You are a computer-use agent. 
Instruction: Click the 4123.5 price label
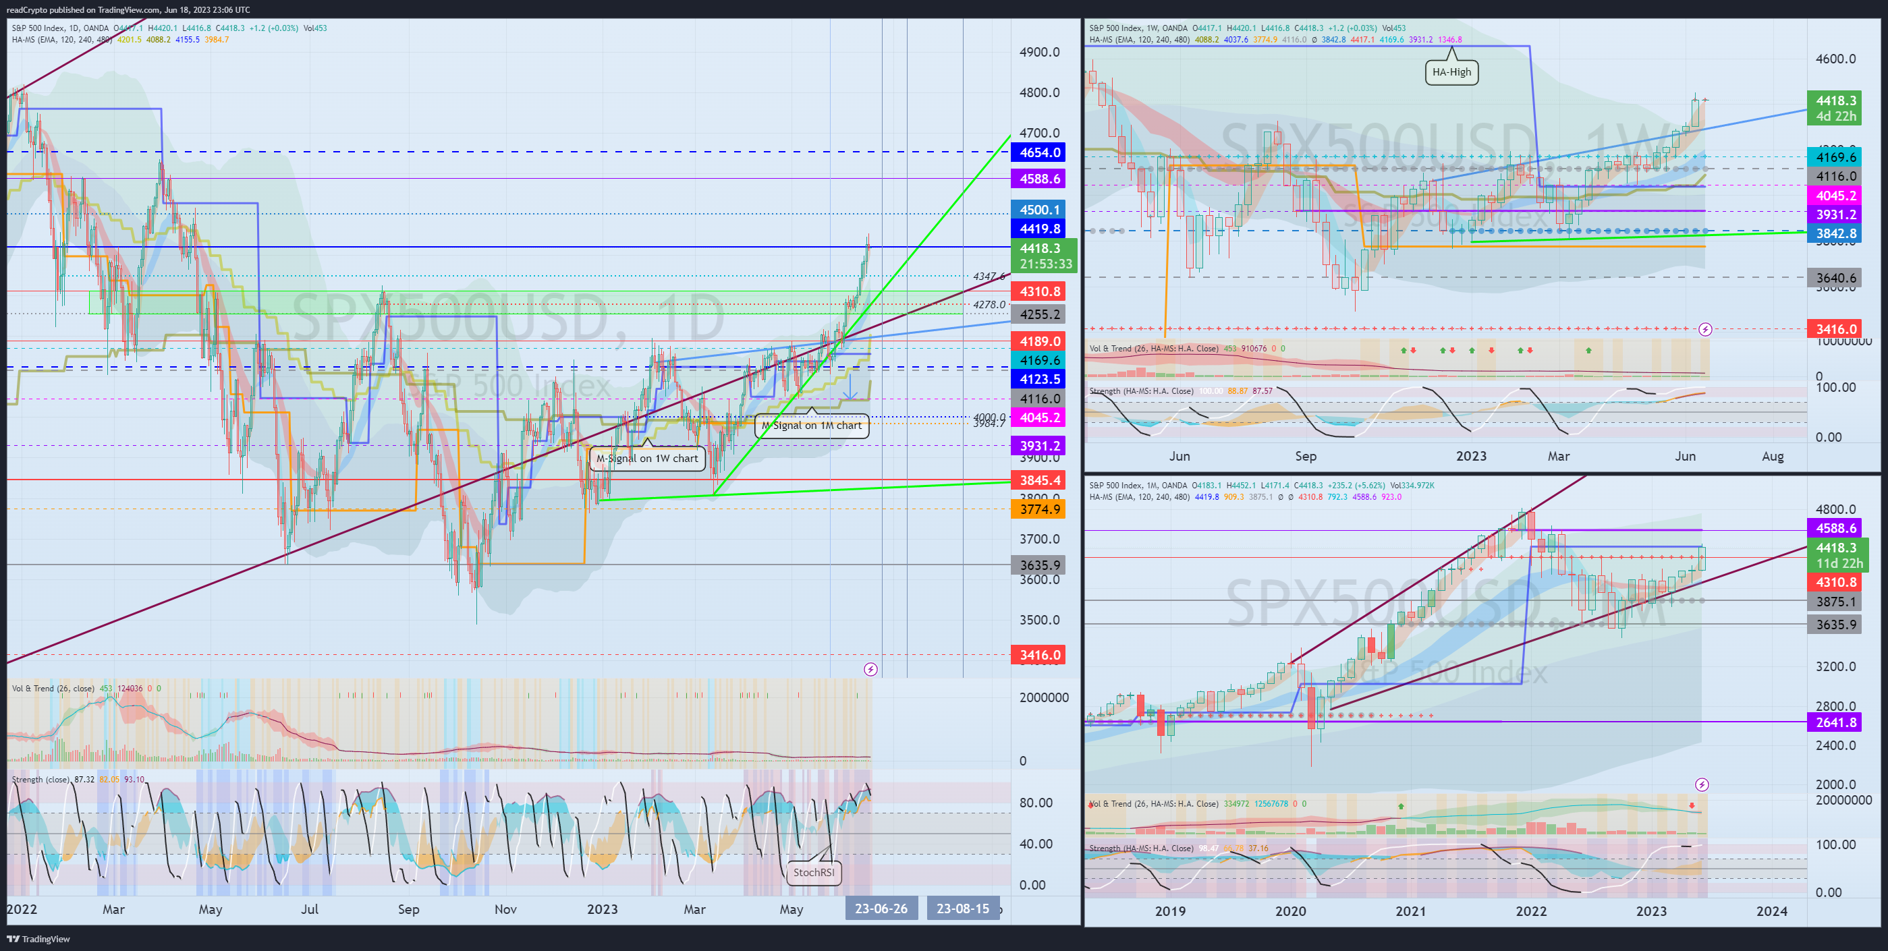1039,379
